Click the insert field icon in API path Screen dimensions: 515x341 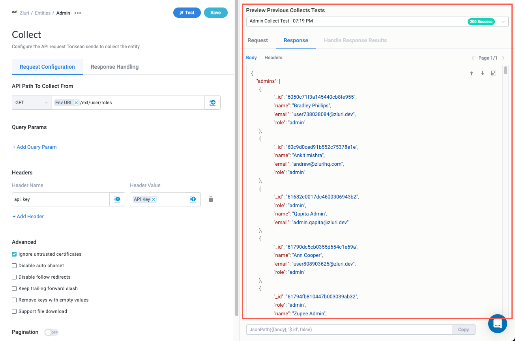[212, 103]
